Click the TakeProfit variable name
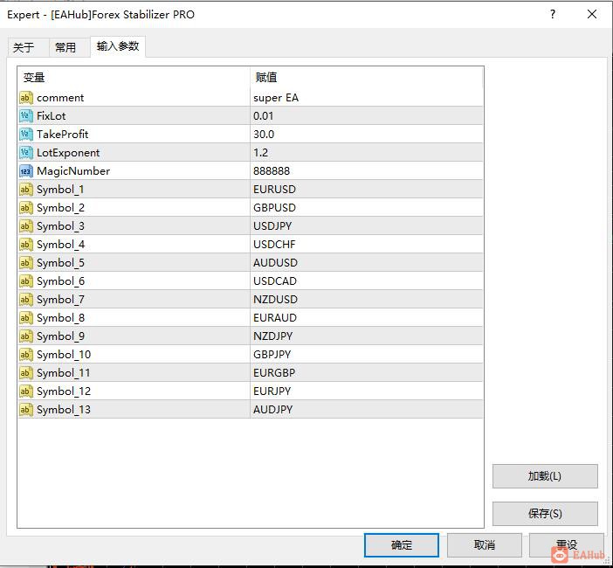This screenshot has width=613, height=568. 63,135
